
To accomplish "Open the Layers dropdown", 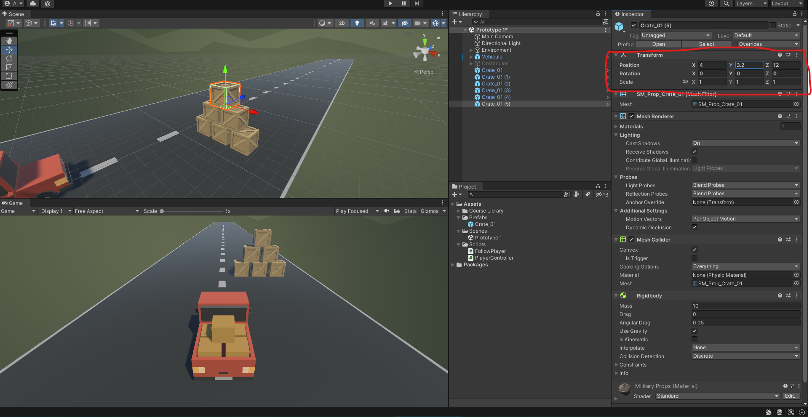I will pyautogui.click(x=751, y=3).
